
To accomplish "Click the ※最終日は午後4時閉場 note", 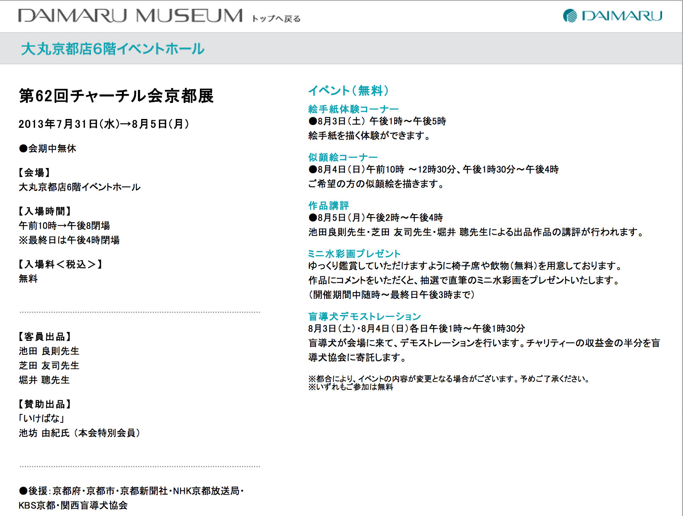I will [x=69, y=240].
